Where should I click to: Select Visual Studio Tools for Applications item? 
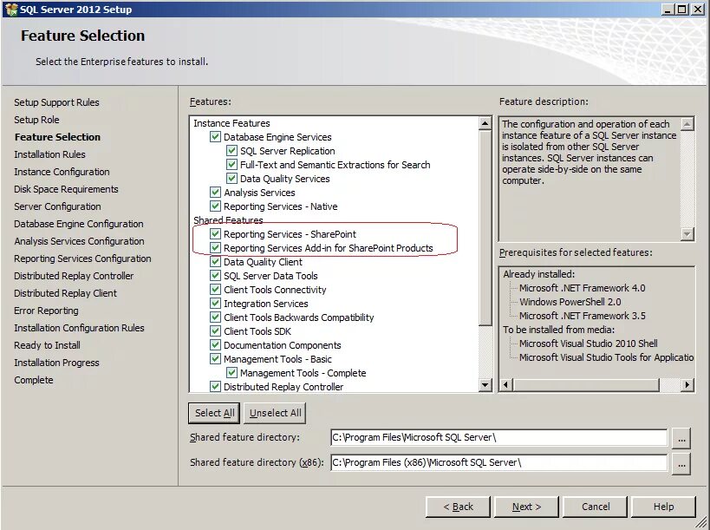click(606, 357)
